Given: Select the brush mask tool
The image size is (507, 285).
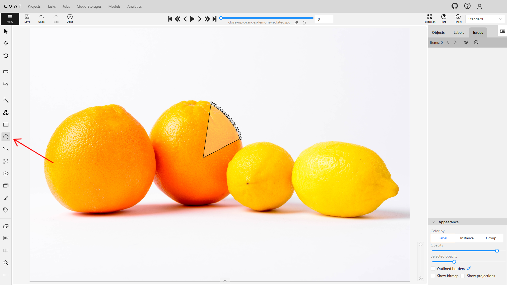Looking at the screenshot, I should coord(6,198).
